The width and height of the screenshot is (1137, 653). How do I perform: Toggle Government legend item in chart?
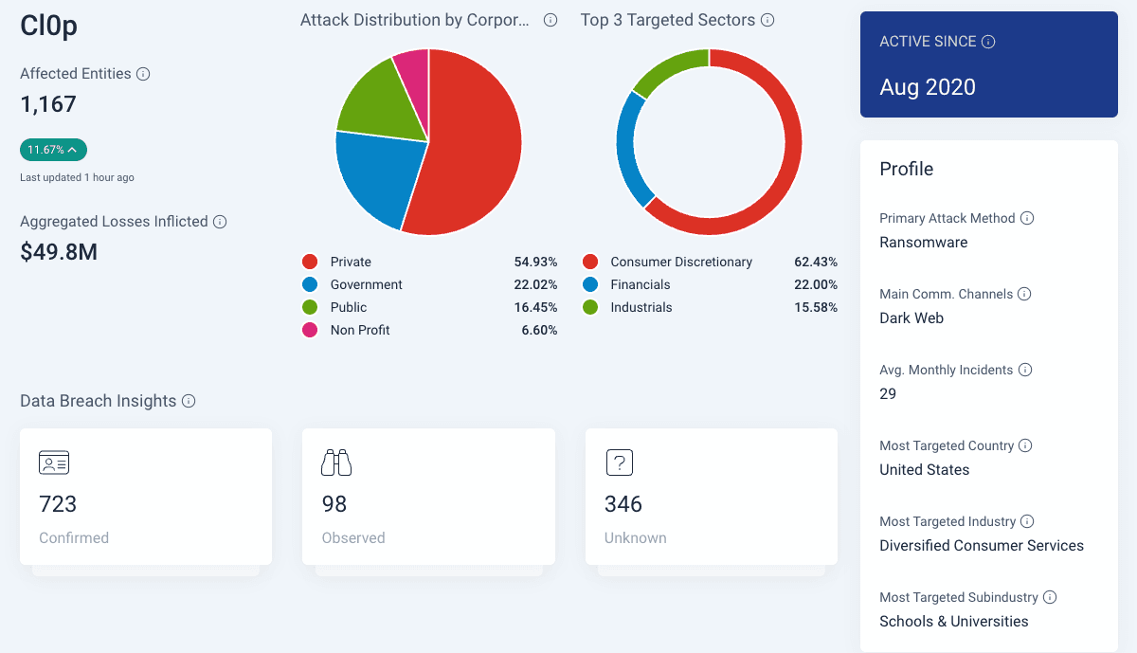(366, 284)
